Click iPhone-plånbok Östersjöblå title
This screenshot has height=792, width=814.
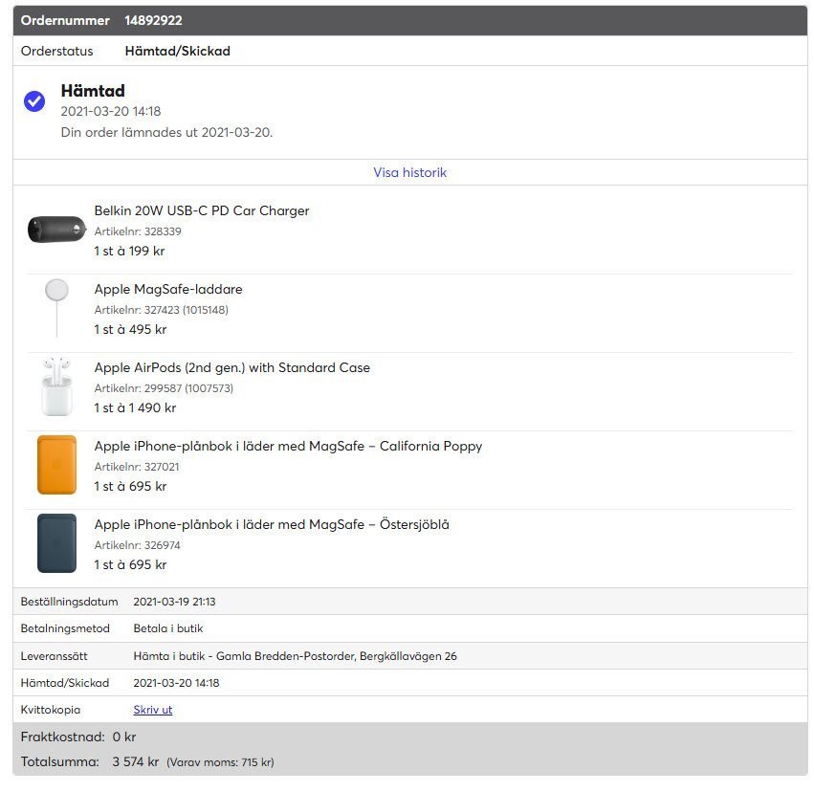(272, 524)
